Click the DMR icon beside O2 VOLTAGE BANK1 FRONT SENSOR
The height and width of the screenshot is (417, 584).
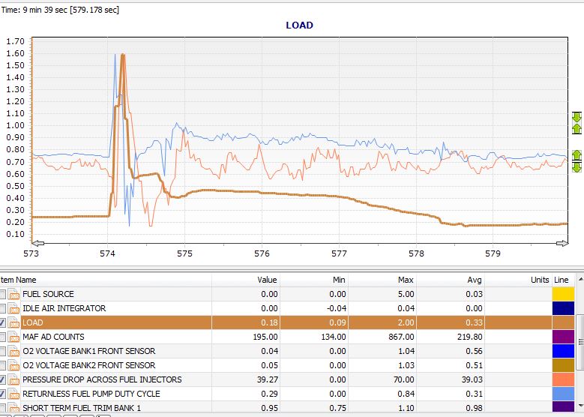[13, 352]
